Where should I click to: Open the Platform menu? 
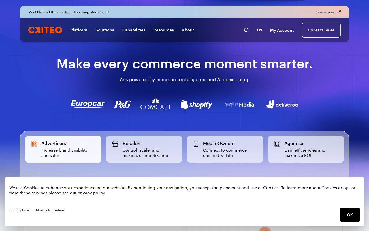coord(79,30)
